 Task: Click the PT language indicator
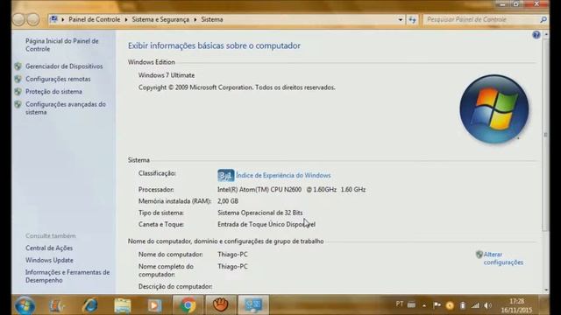click(x=400, y=304)
